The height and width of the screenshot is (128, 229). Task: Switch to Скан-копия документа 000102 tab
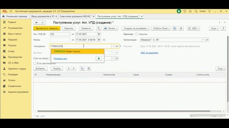click(75, 16)
